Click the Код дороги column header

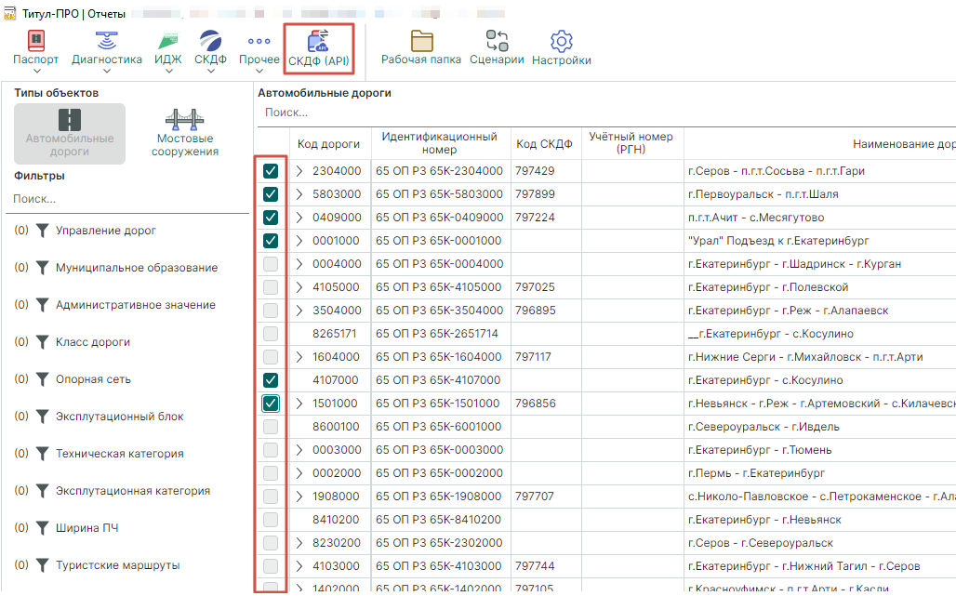click(329, 144)
